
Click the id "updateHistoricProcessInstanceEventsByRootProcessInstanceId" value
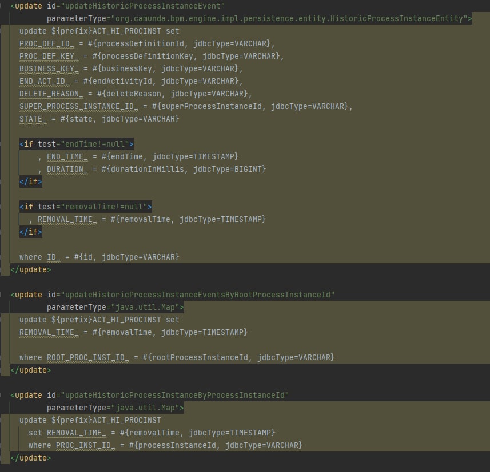coord(197,295)
